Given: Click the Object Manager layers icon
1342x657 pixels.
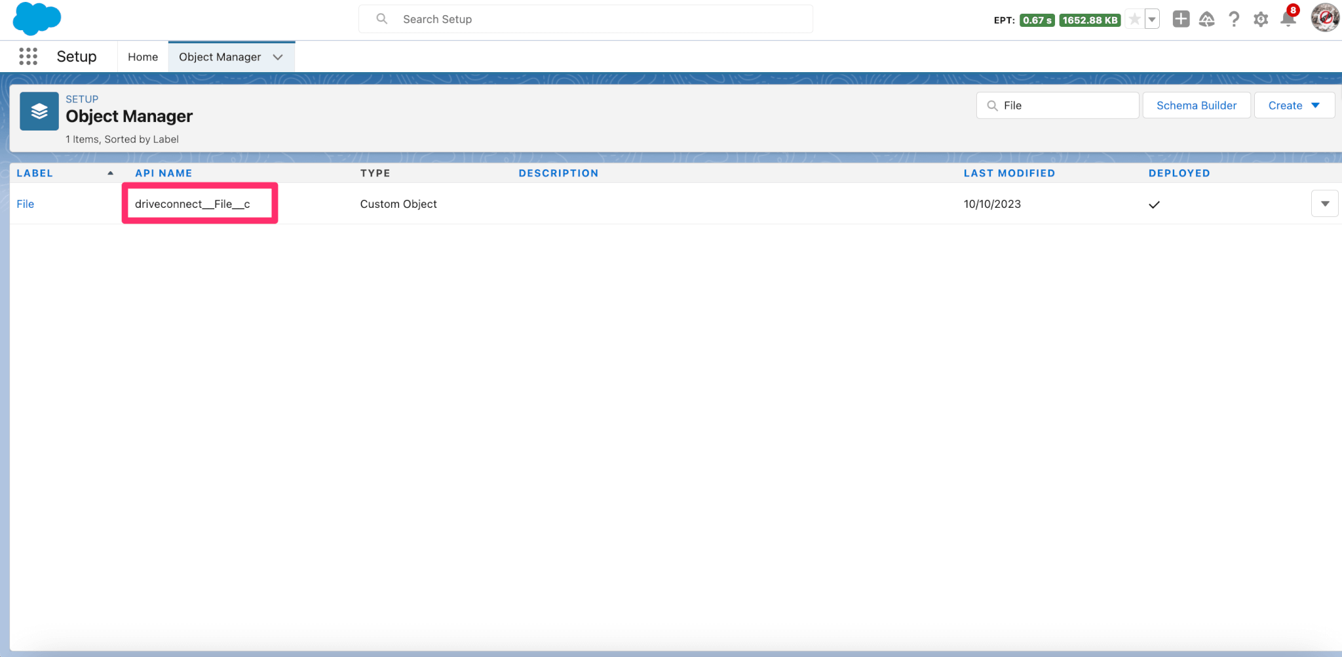Looking at the screenshot, I should tap(39, 111).
